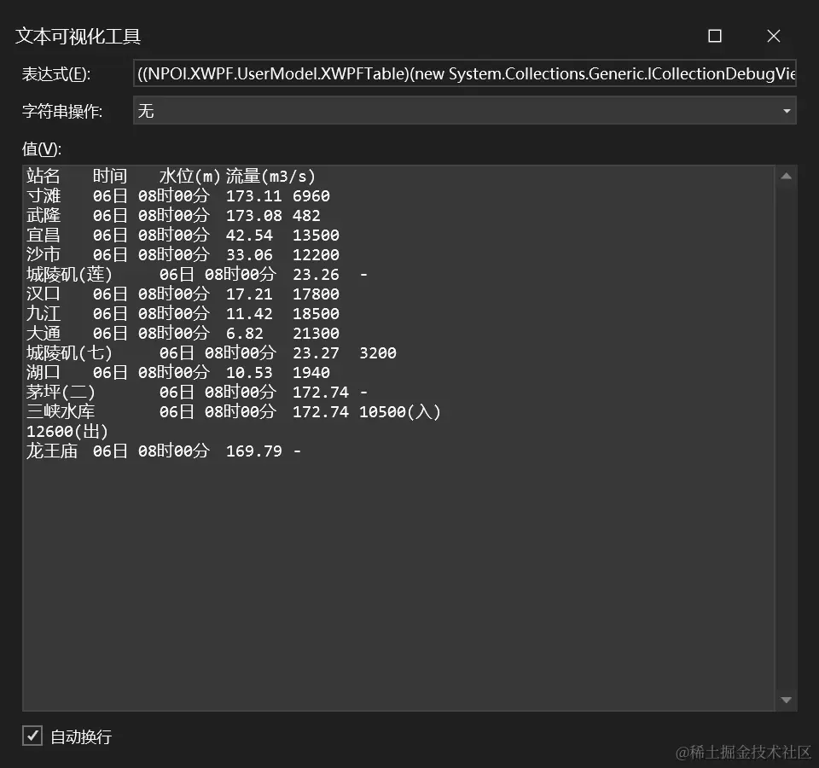The width and height of the screenshot is (819, 768).
Task: Click the water level 33.06
Action: click(249, 254)
